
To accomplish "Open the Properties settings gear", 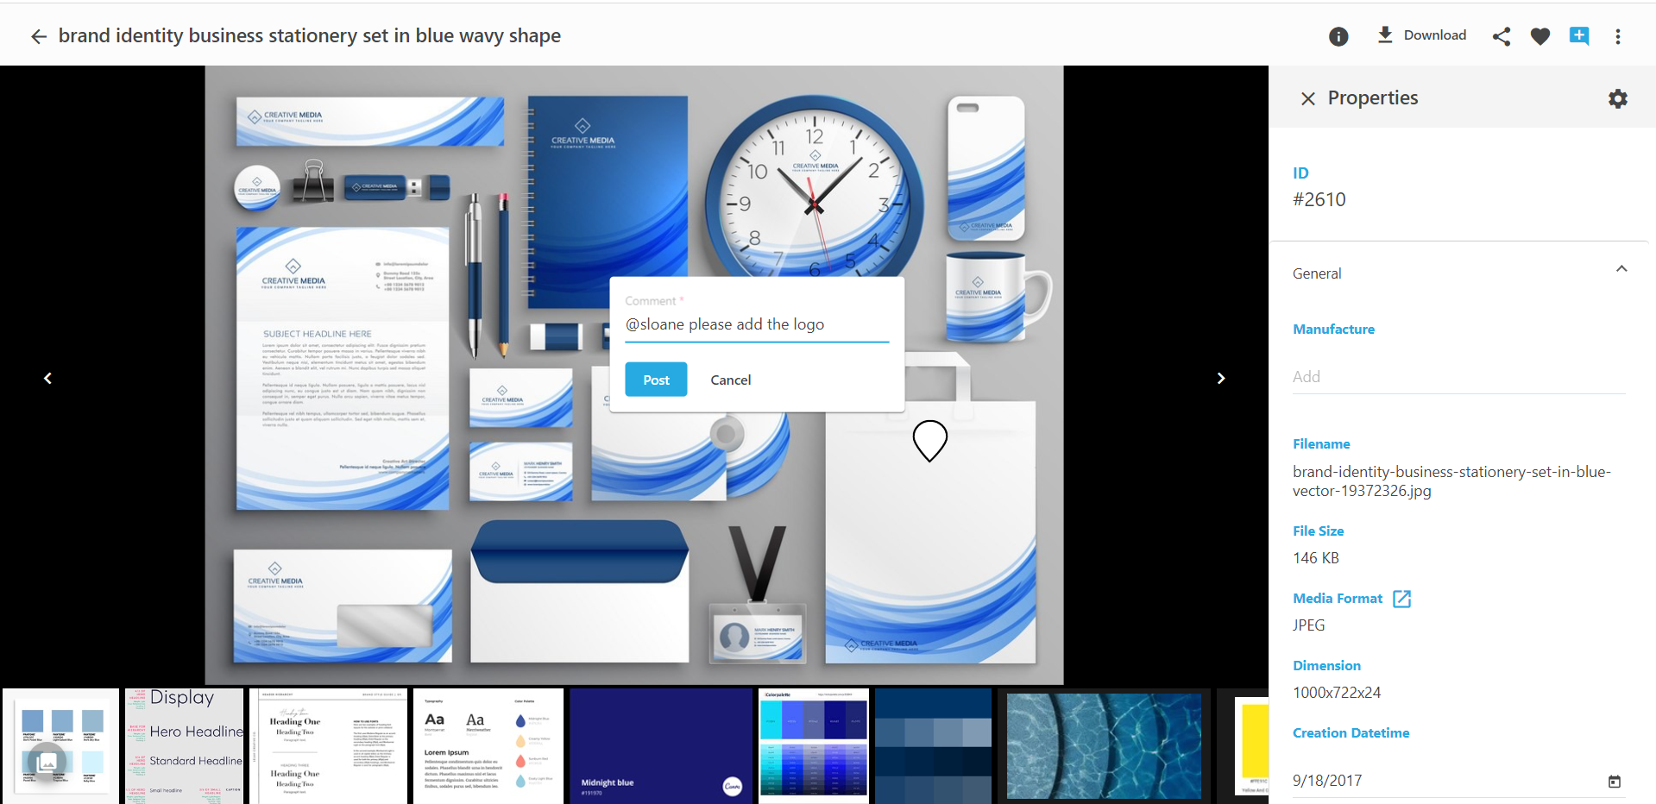I will click(x=1617, y=98).
